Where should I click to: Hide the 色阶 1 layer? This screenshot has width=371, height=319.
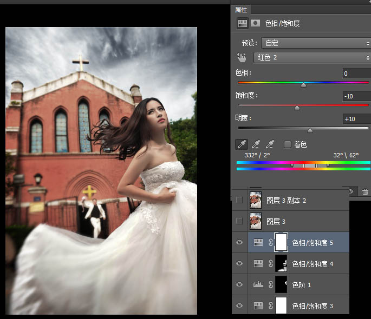(x=239, y=284)
